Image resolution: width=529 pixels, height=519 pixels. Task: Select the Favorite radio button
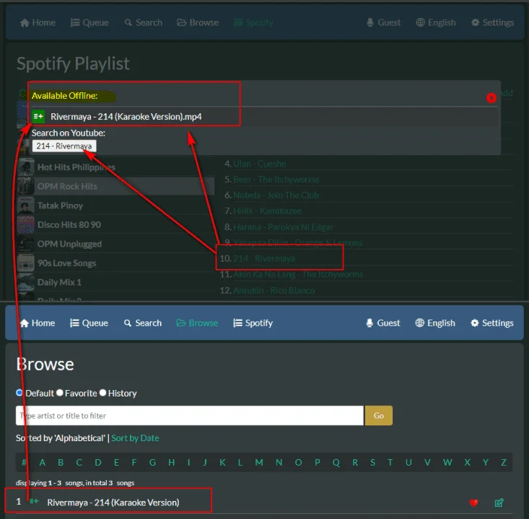coord(60,393)
